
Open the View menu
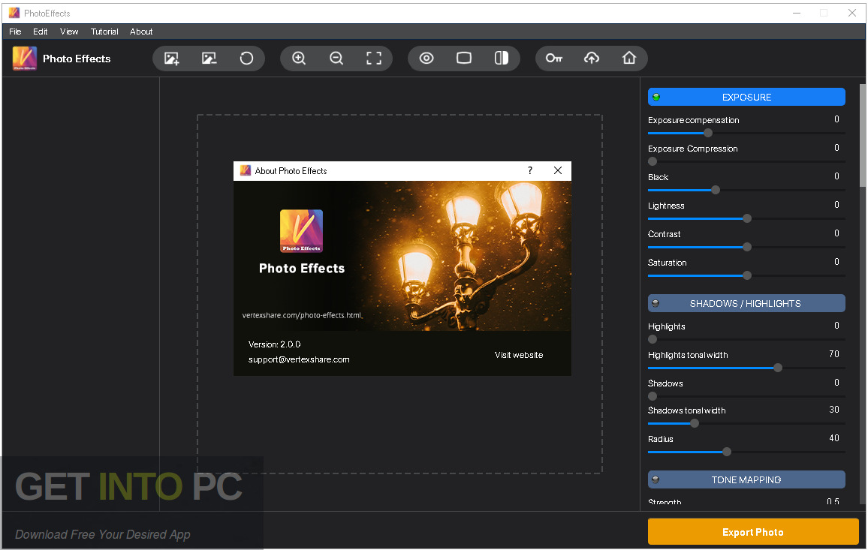(69, 32)
